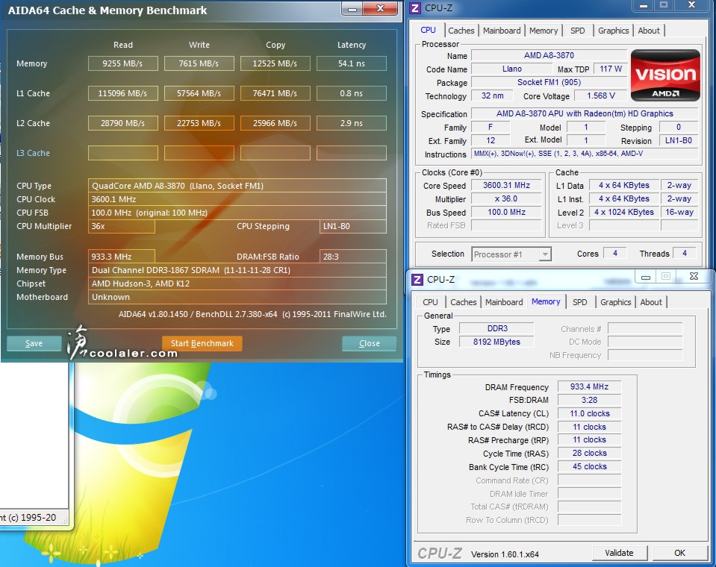This screenshot has width=716, height=567.
Task: Click the Level 2 cache 4 x 1024 KBytes
Action: tap(623, 212)
